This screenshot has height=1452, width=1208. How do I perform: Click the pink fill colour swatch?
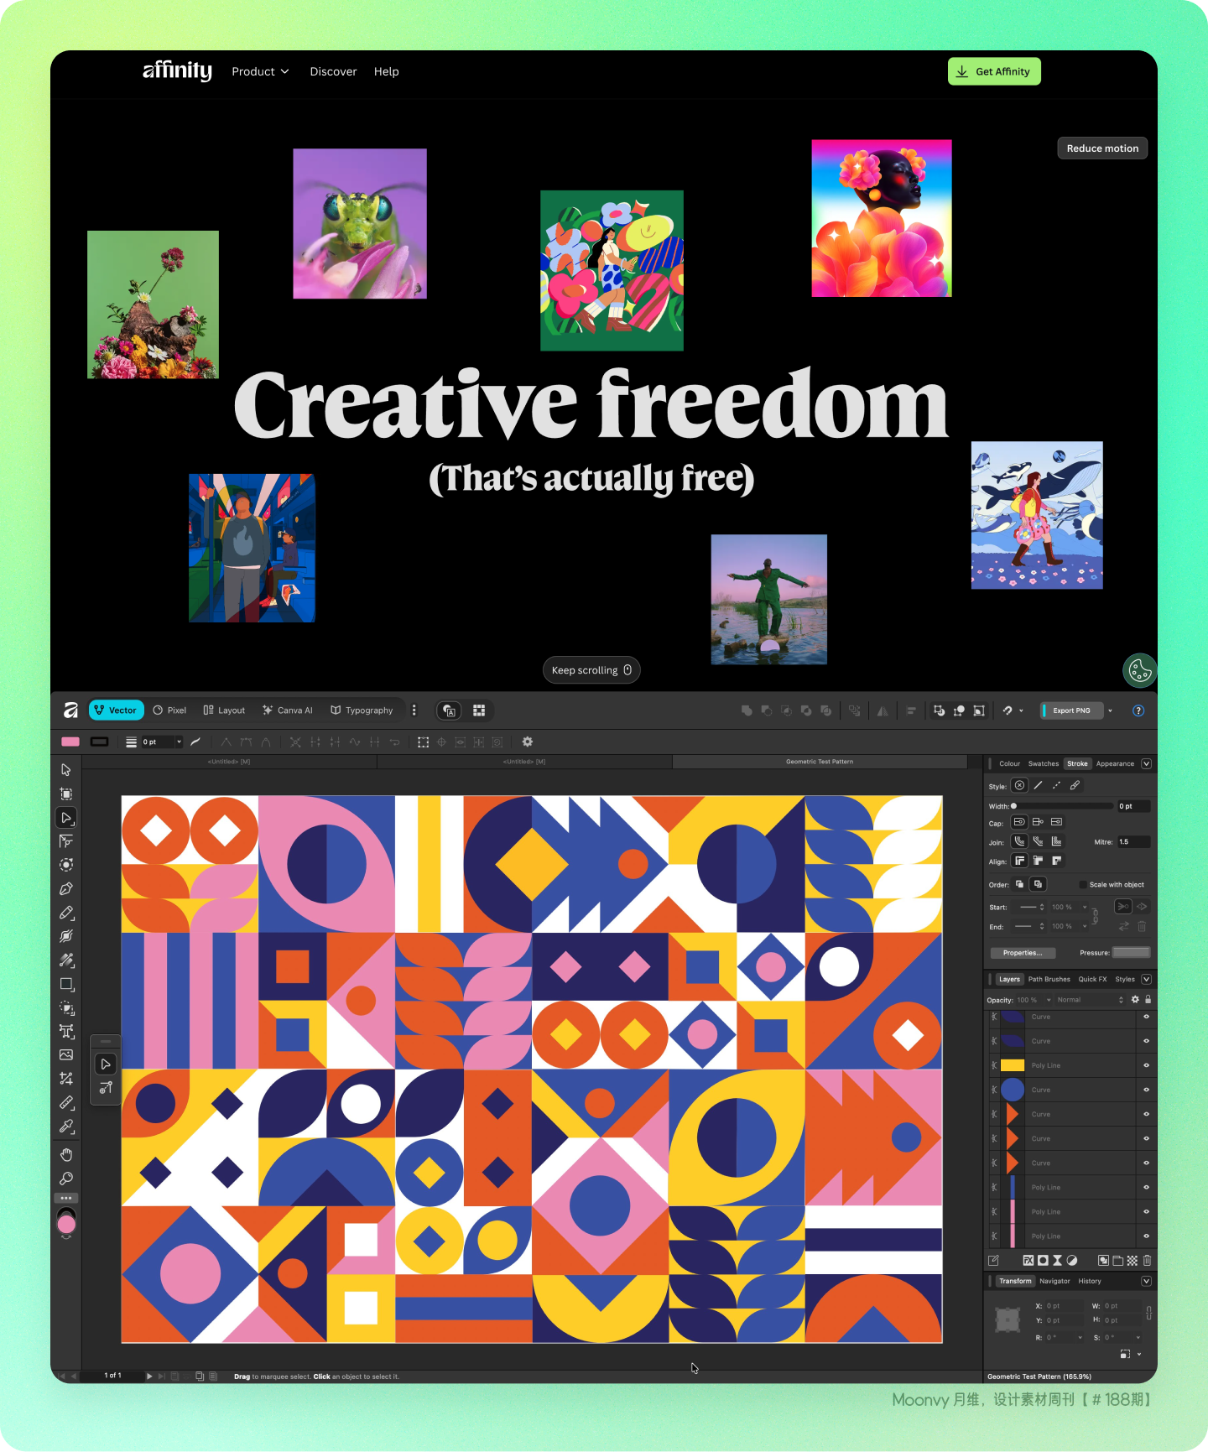point(70,742)
